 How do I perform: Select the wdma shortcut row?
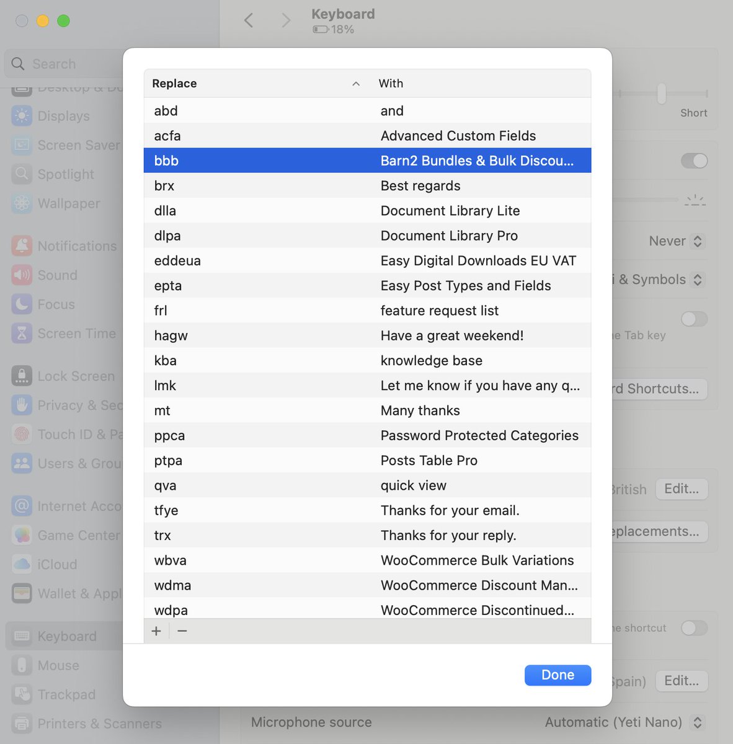coord(367,585)
